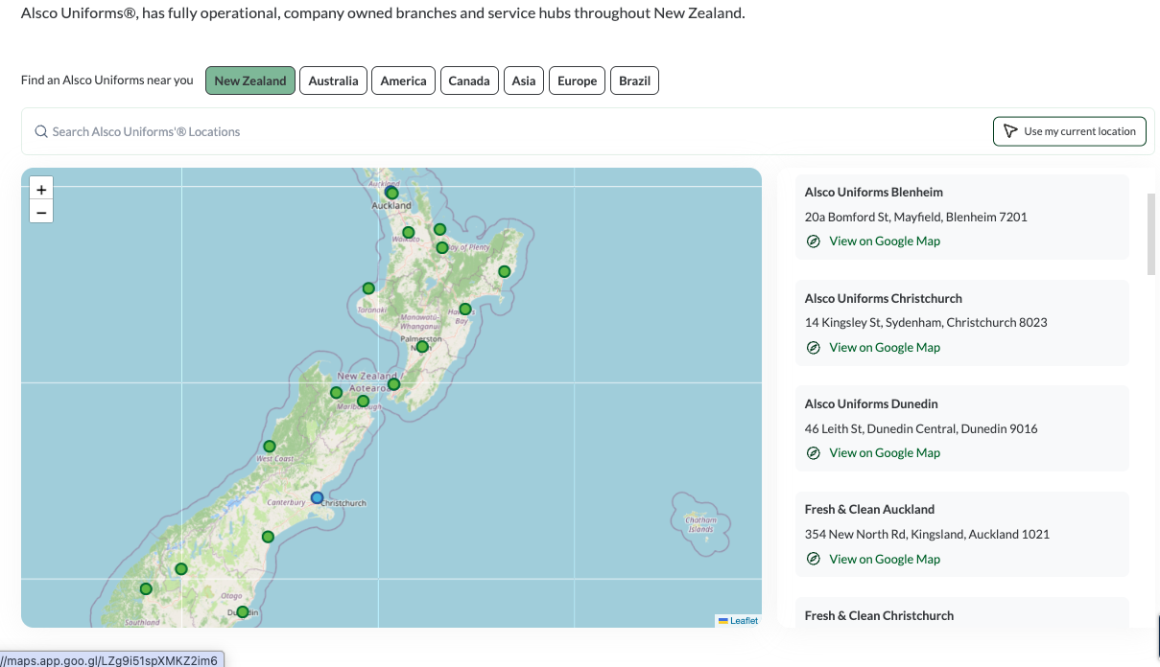Click the location arrow icon
Image resolution: width=1160 pixels, height=667 pixels.
click(x=1009, y=131)
